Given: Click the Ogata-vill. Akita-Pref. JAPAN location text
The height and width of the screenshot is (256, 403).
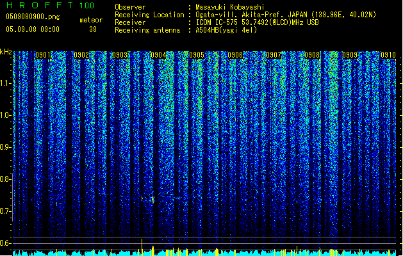Looking at the screenshot, I should click(286, 15).
